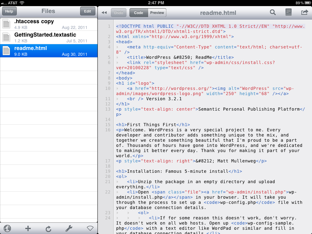Select the .htaccess copy file name
Image resolution: width=312 pixels, height=234 pixels.
(34, 21)
